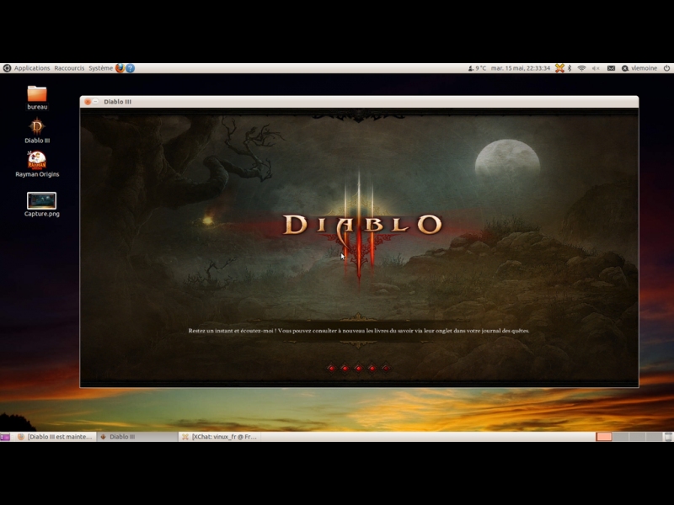Screen dimensions: 674x505
Task: Switch to the XChat taskbar window
Action: coord(219,437)
